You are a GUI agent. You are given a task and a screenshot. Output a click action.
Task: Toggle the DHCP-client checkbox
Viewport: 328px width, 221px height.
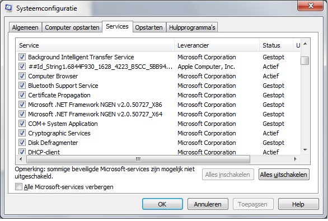click(x=22, y=152)
